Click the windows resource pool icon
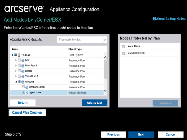Viewport: 187px width, 140px height. [x=23, y=82]
